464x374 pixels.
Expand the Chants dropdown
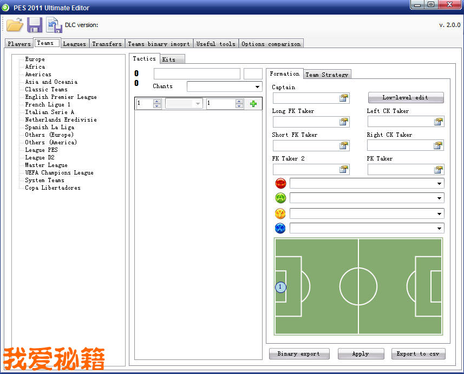[257, 87]
